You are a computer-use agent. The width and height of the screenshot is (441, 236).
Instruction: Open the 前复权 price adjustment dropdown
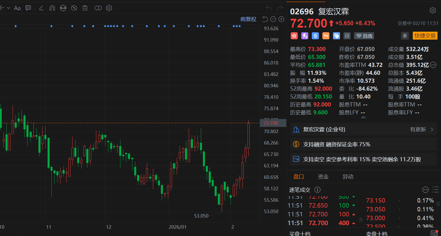(248, 19)
